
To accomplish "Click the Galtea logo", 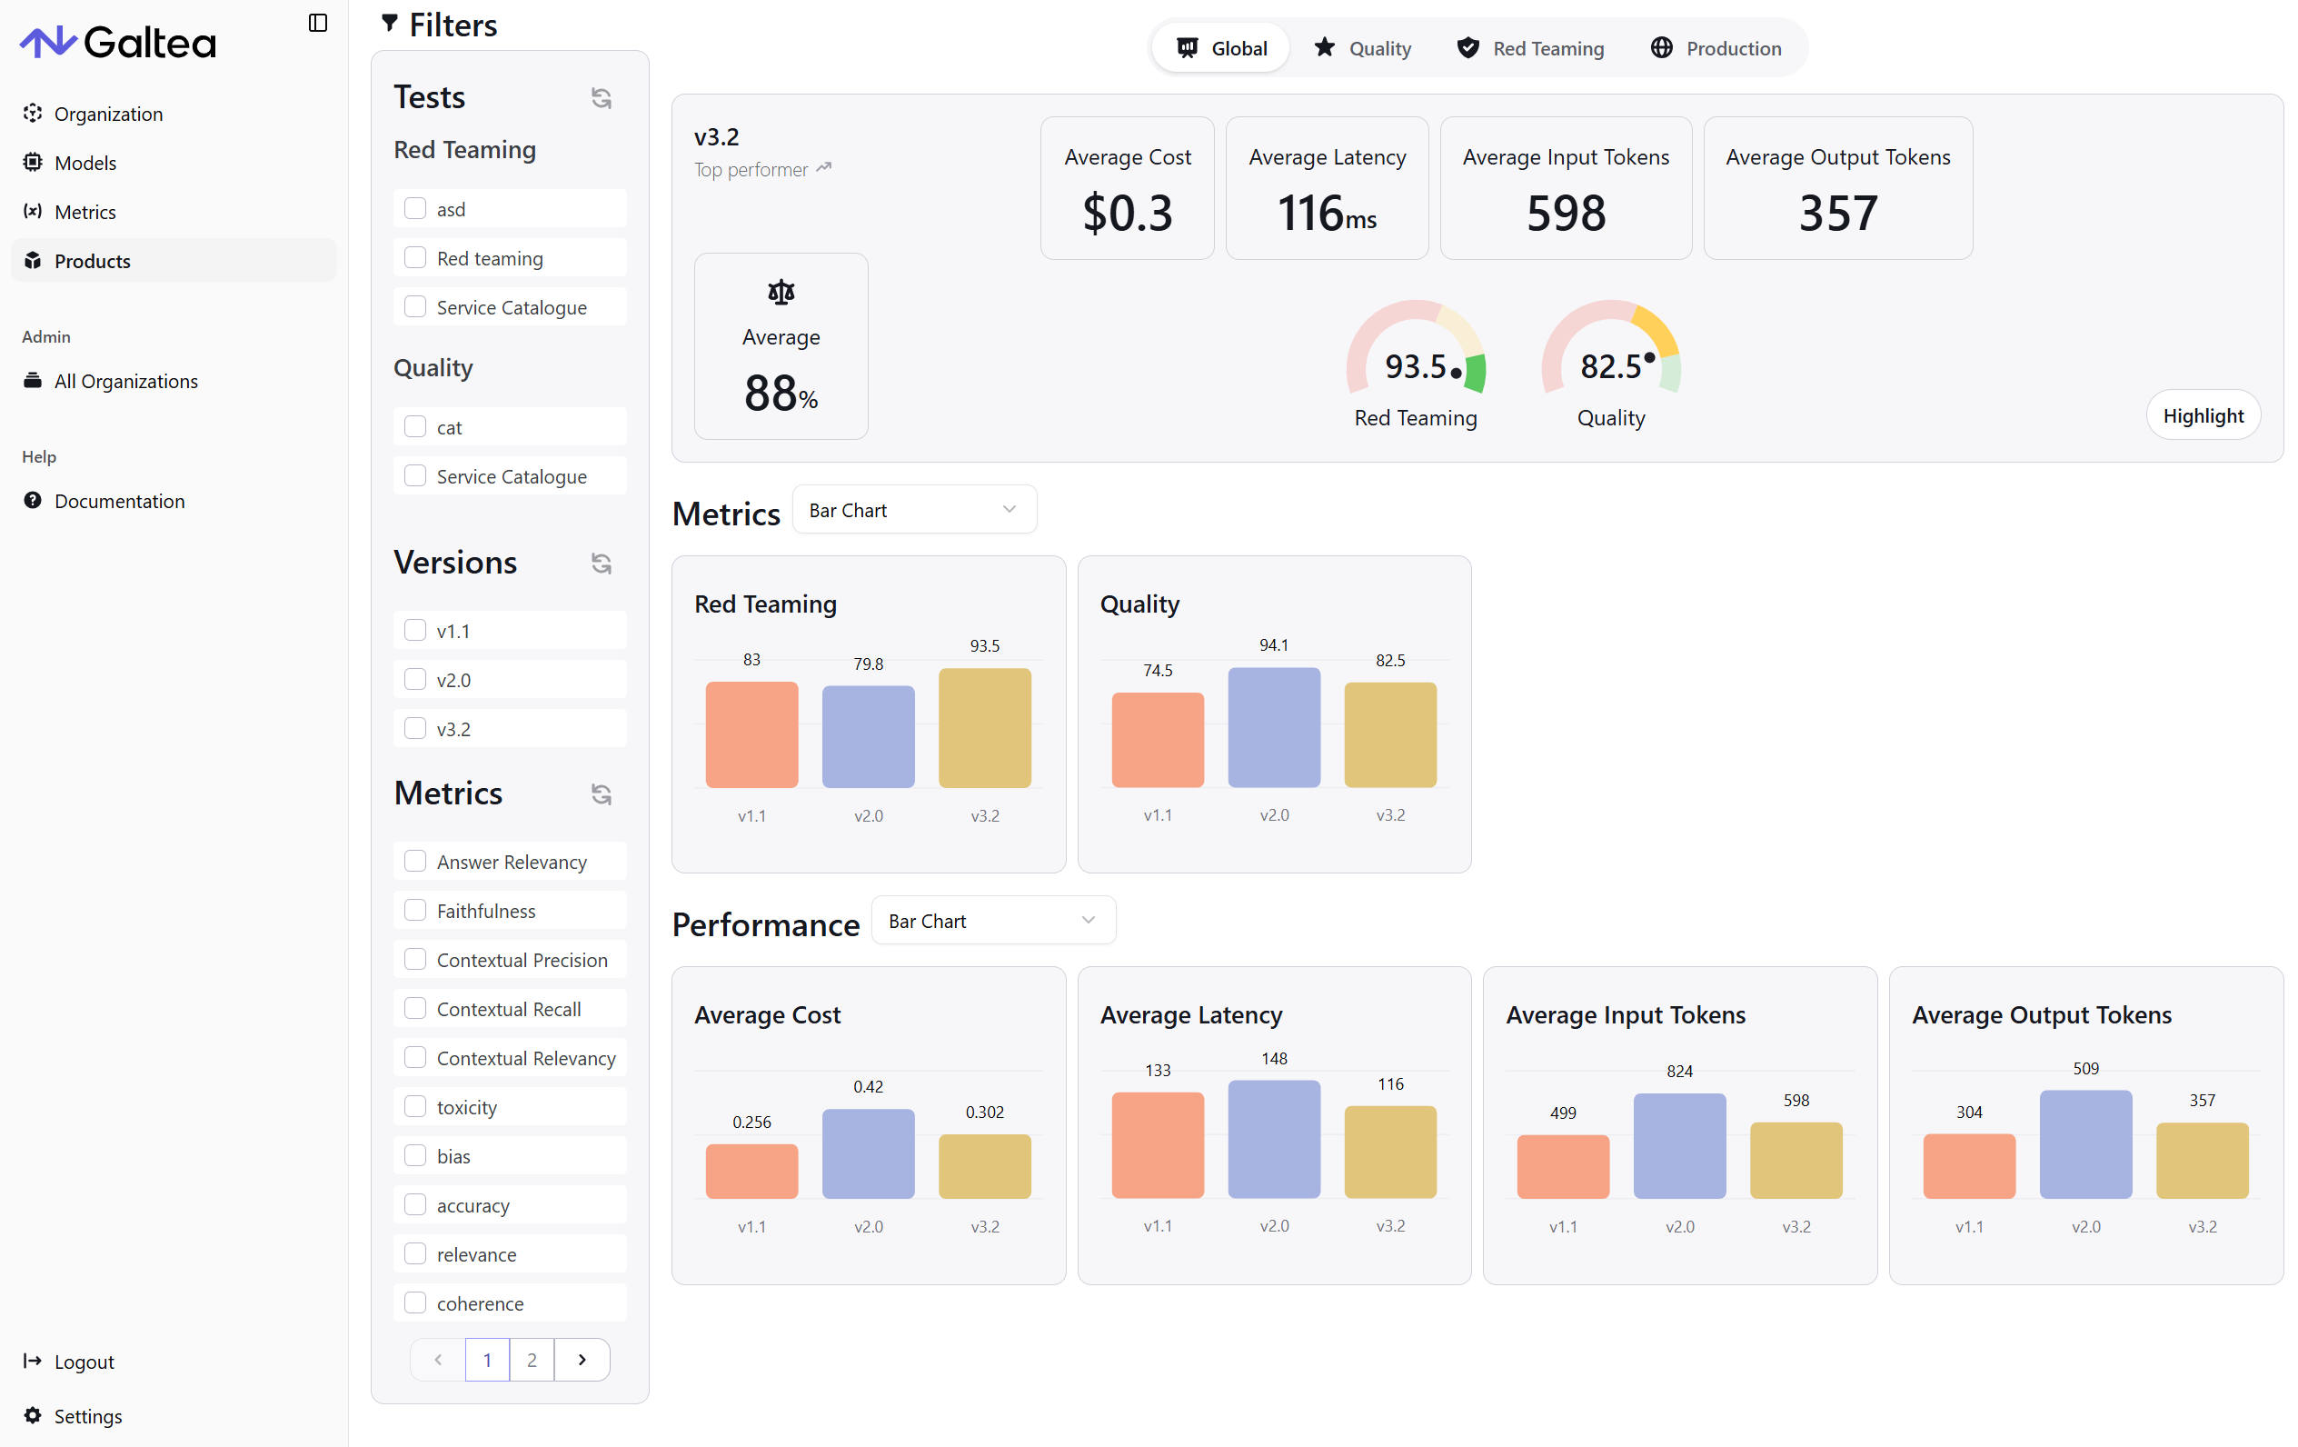I will coord(117,40).
